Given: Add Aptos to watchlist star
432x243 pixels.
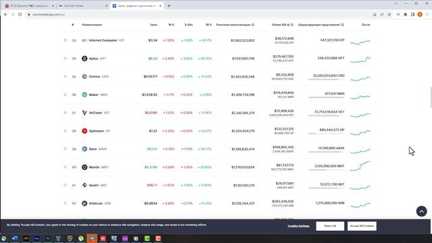Looking at the screenshot, I should click(x=65, y=59).
